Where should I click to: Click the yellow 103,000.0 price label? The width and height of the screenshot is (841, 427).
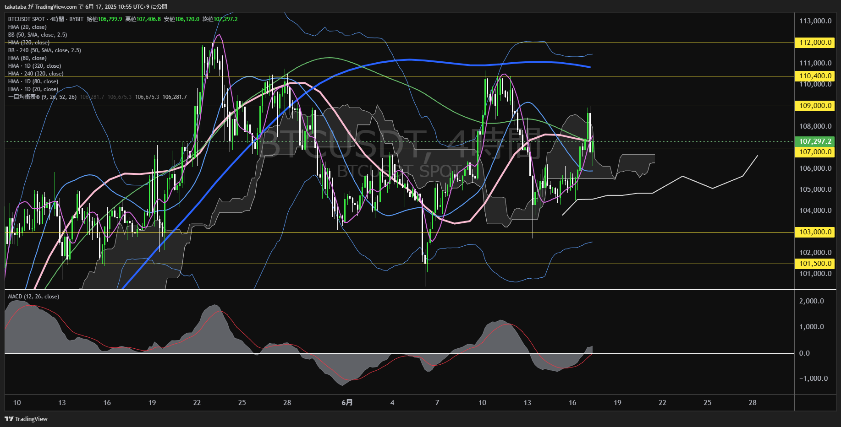(815, 232)
